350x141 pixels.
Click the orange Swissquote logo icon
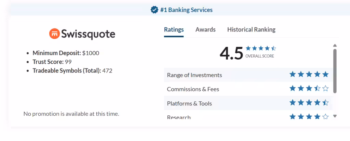point(54,34)
